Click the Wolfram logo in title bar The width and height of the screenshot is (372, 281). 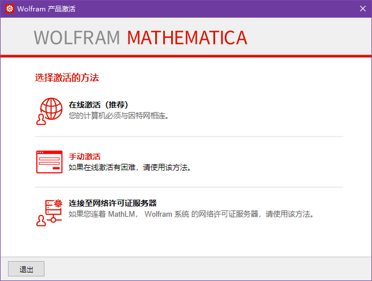[x=10, y=9]
